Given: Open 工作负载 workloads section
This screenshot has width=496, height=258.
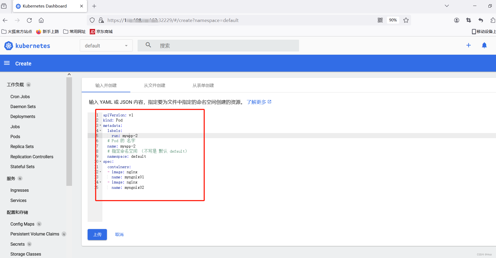Looking at the screenshot, I should click(x=15, y=85).
